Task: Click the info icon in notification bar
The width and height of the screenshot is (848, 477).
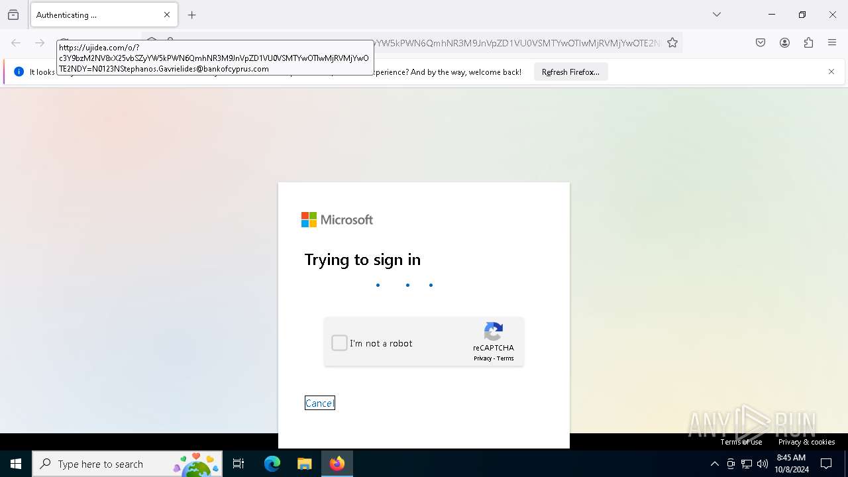Action: (19, 72)
